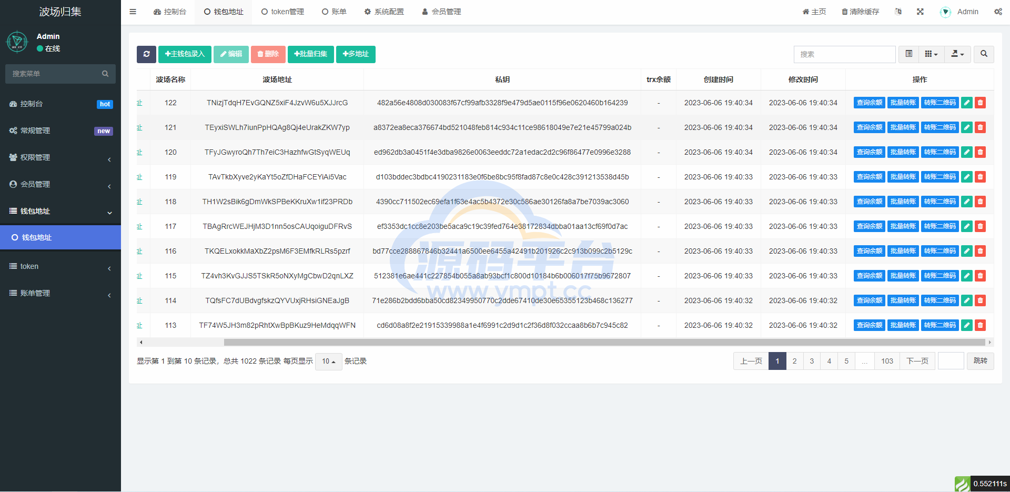Click 转账二维码 for row 115
This screenshot has height=492, width=1010.
[x=940, y=276]
